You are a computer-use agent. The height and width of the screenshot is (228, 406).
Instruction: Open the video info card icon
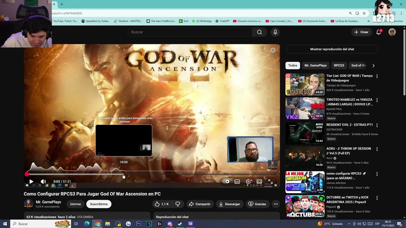tap(273, 50)
